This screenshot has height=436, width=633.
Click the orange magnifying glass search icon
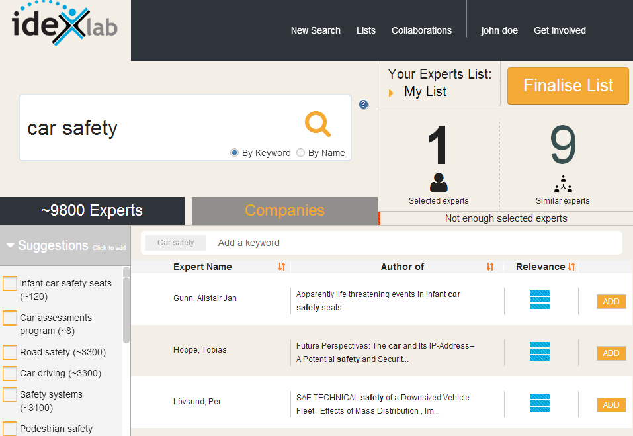click(317, 124)
